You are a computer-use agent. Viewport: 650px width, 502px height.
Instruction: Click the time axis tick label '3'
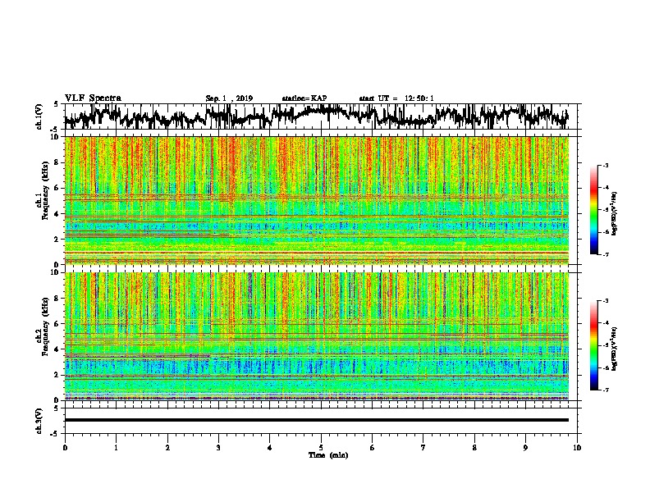[x=218, y=448]
